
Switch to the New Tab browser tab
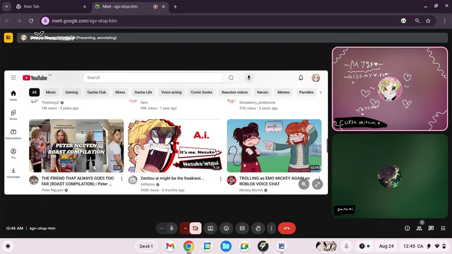tap(51, 7)
